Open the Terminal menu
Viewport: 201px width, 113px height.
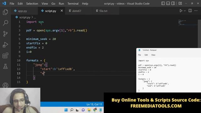[73, 3]
